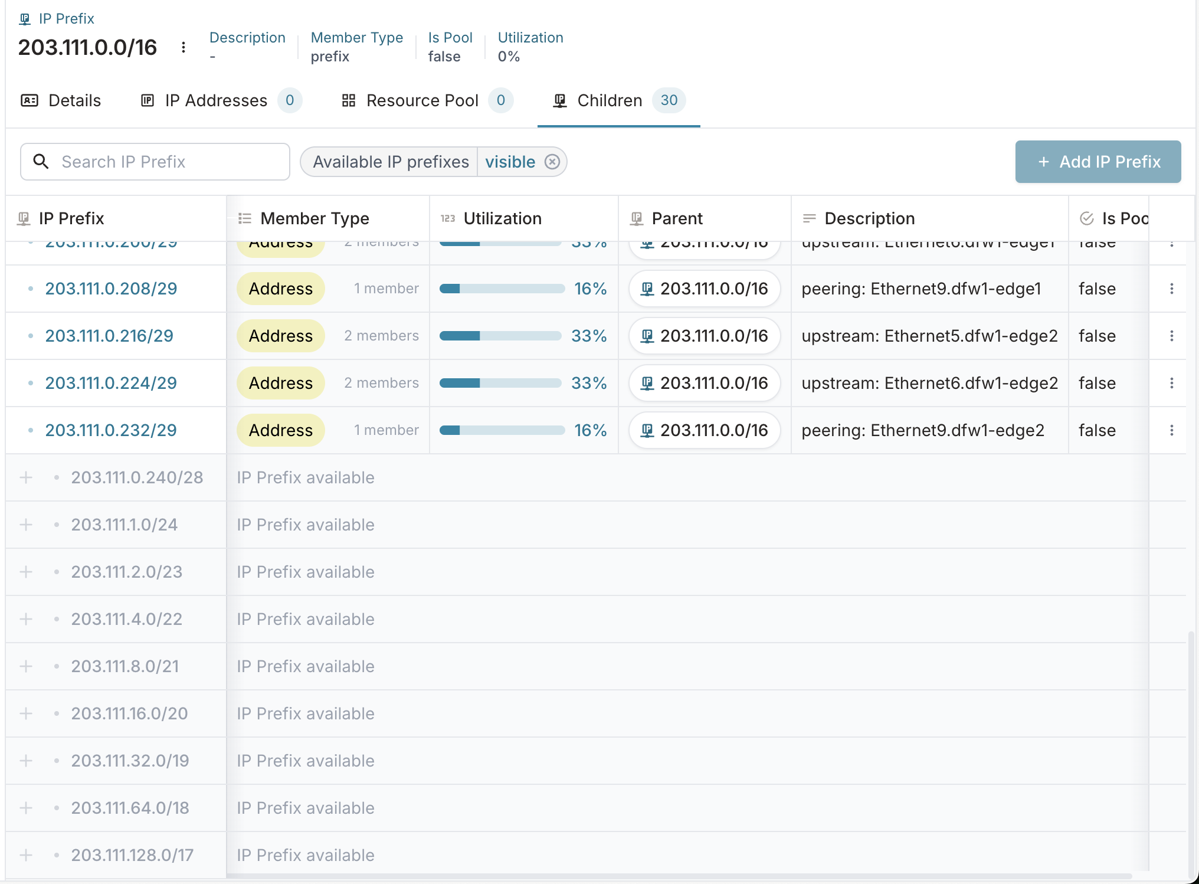Screen dimensions: 1199x884
Task: Sort by the Description column header
Action: click(869, 219)
